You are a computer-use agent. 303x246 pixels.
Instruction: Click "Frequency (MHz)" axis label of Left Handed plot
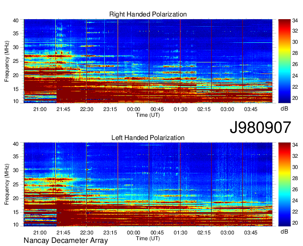point(7,184)
